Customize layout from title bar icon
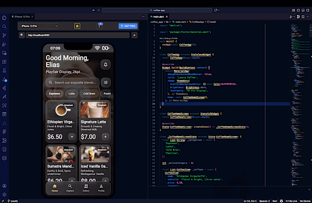 click(x=293, y=10)
